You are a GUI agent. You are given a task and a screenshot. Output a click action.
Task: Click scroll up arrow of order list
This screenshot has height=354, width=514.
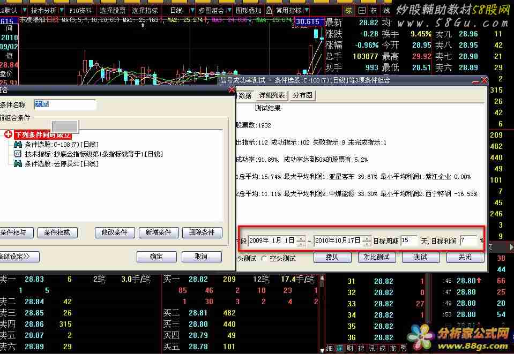click(322, 278)
